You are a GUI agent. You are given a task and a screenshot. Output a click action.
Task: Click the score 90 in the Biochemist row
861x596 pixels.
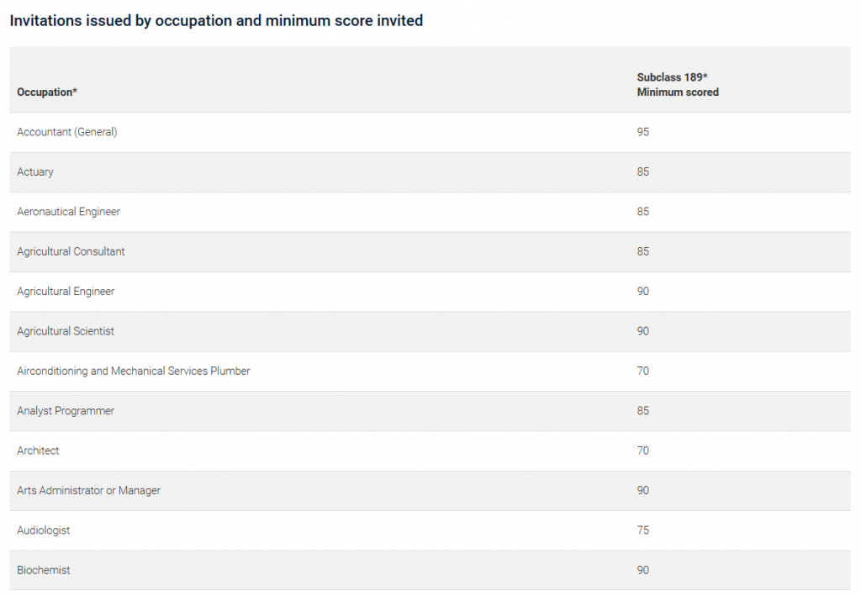643,570
